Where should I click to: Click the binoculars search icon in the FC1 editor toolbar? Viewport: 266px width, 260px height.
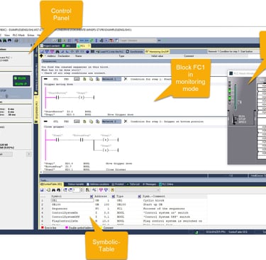(x=57, y=52)
